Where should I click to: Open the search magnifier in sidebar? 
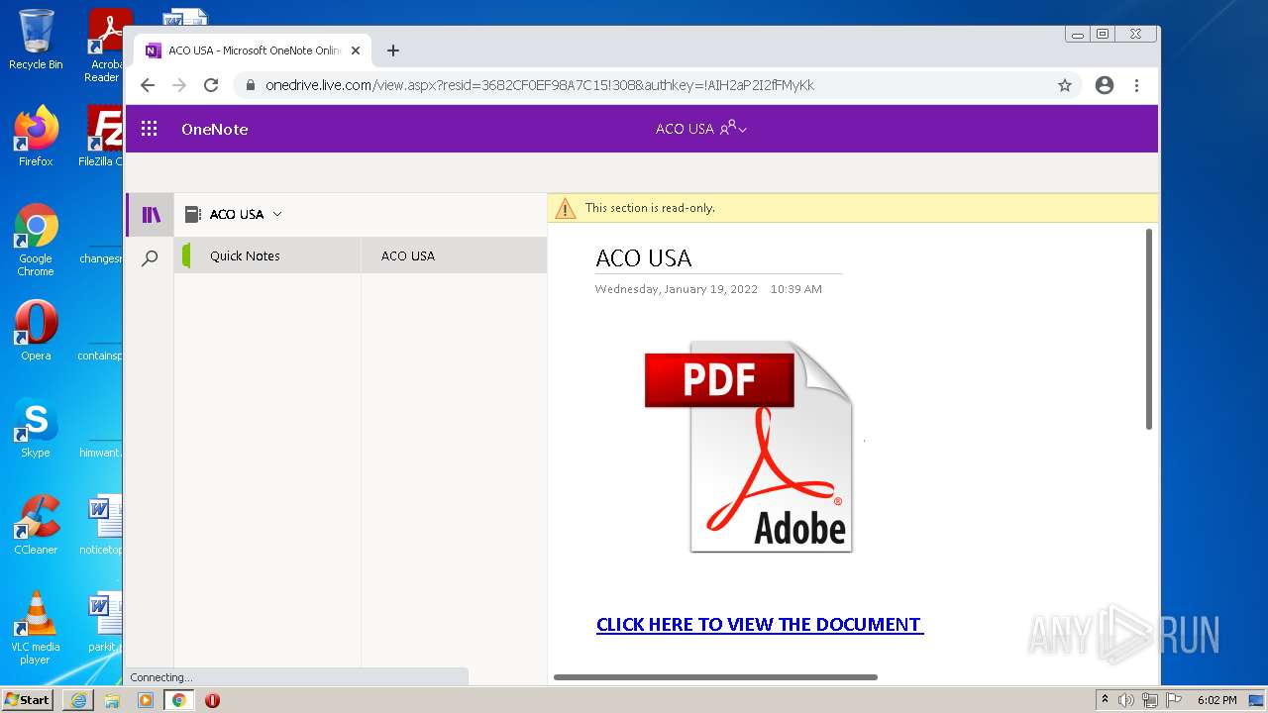point(150,259)
